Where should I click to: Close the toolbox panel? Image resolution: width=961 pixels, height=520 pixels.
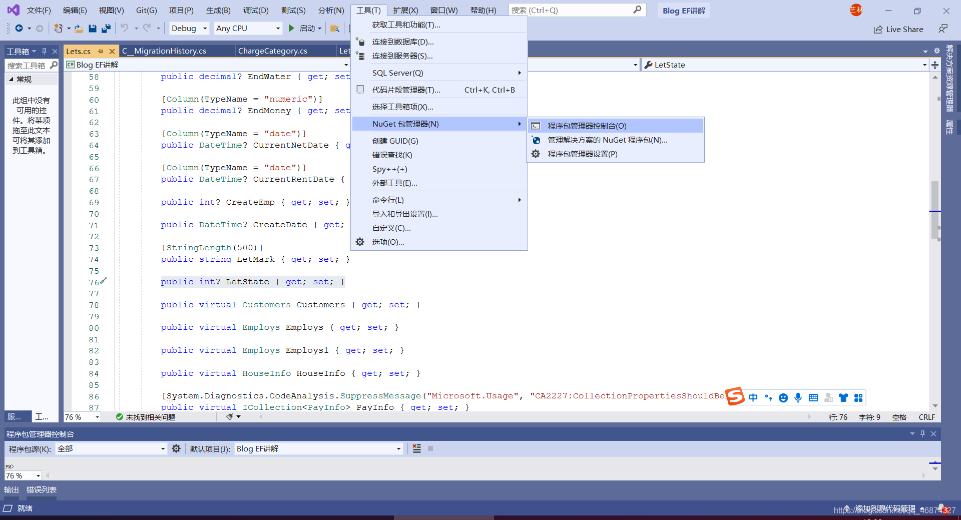(x=55, y=51)
